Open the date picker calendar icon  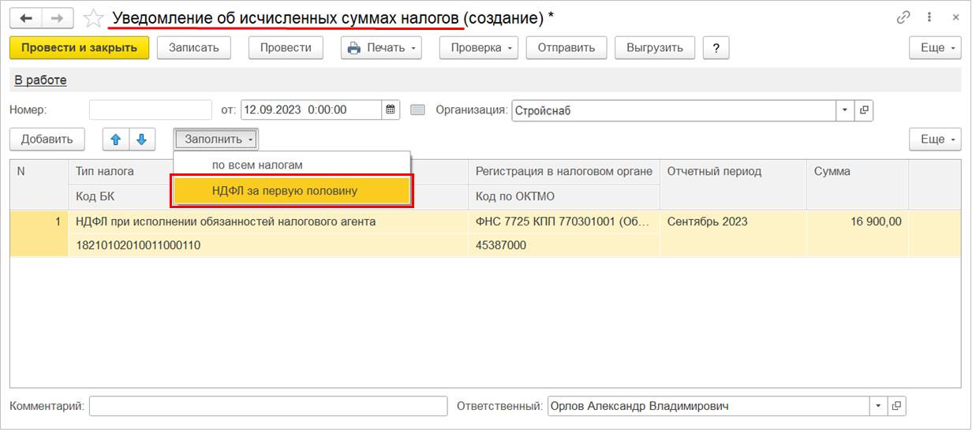(x=391, y=110)
